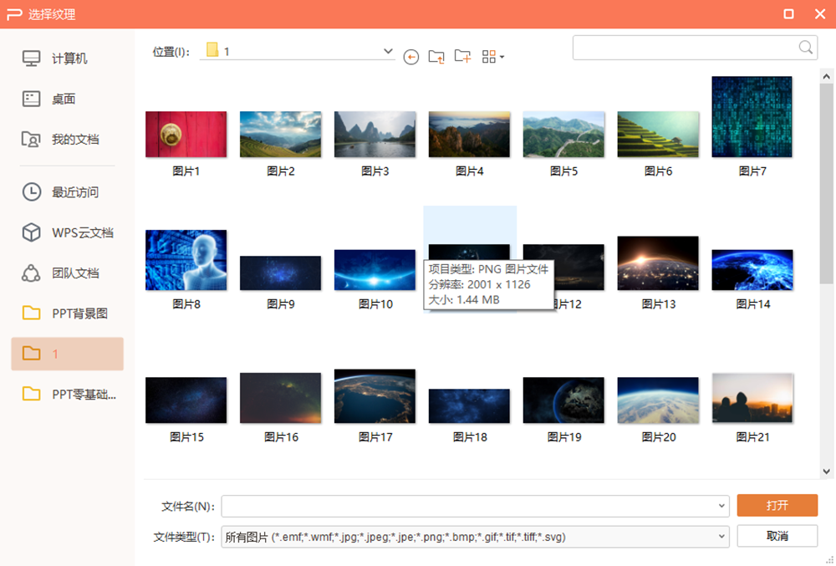Screen dimensions: 836x566
Task: Select 图片5 Great Wall thumbnail
Action: tap(563, 135)
